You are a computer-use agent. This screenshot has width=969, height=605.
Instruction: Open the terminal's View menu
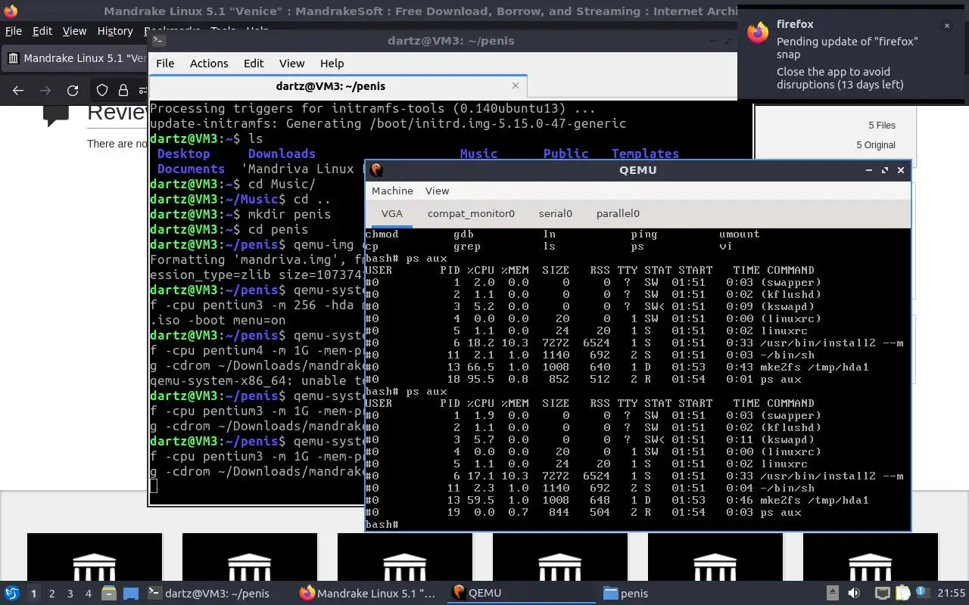point(291,64)
